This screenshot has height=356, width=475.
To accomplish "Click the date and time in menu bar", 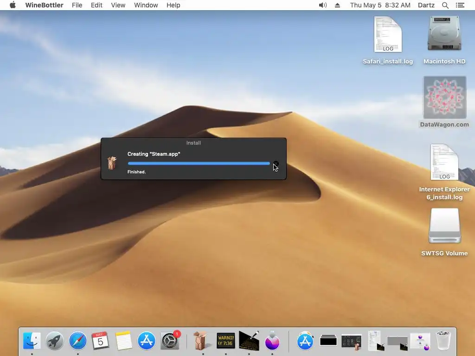I will coord(380,5).
